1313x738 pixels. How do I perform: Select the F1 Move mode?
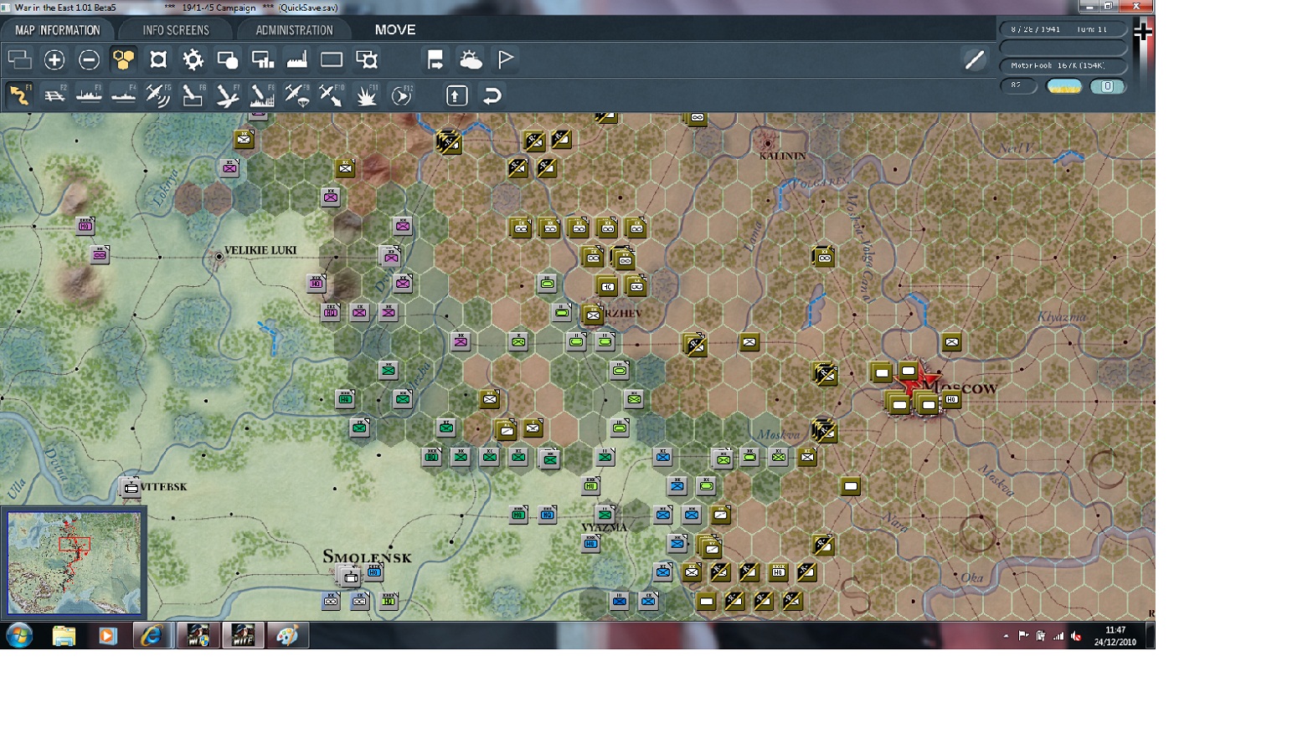tap(19, 95)
